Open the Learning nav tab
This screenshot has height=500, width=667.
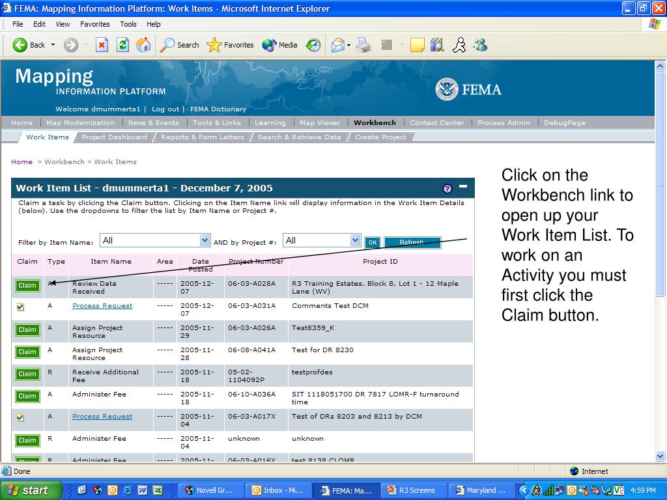point(270,122)
